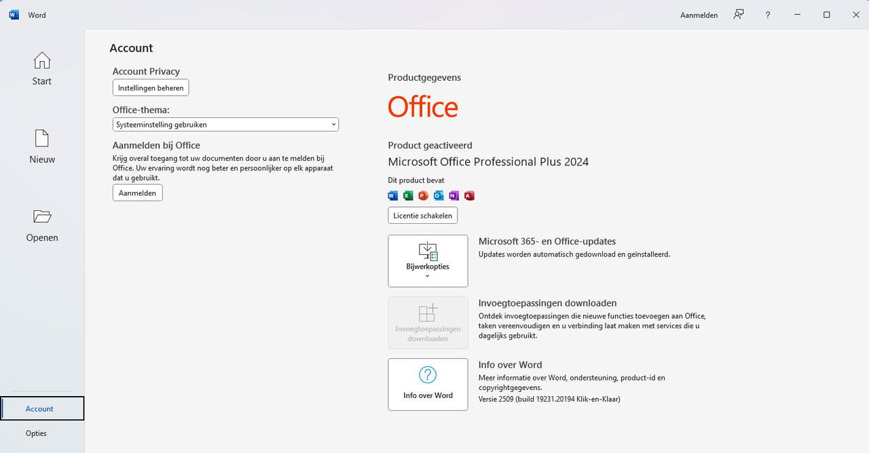
Task: Click the Product geactiveerd text
Action: tap(430, 145)
